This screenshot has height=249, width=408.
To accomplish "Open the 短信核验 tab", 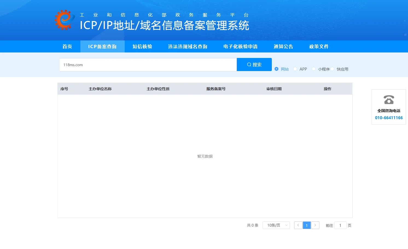I will pos(142,46).
